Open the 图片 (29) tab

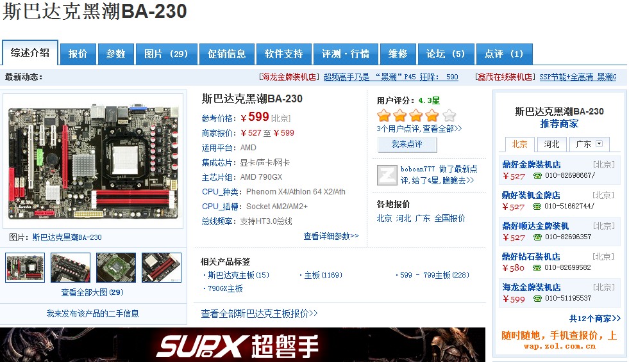point(166,54)
